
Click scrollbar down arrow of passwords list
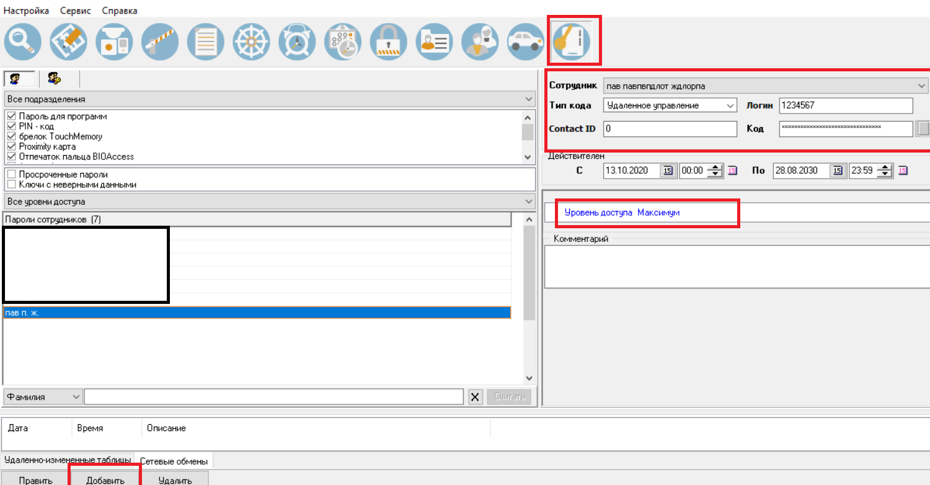click(529, 378)
